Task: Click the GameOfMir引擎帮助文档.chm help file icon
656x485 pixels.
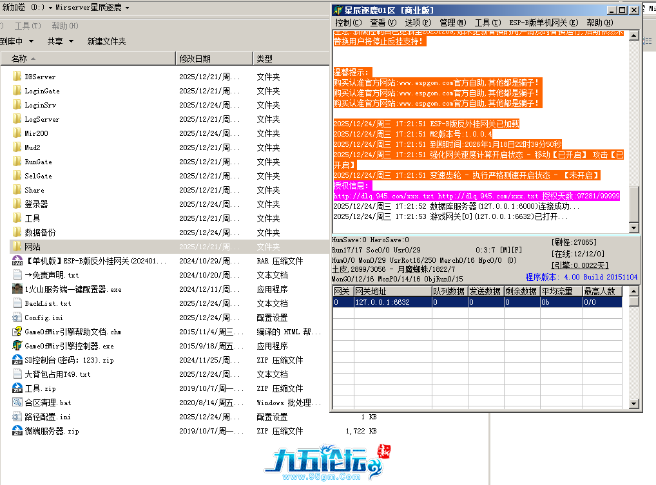Action: tap(17, 332)
